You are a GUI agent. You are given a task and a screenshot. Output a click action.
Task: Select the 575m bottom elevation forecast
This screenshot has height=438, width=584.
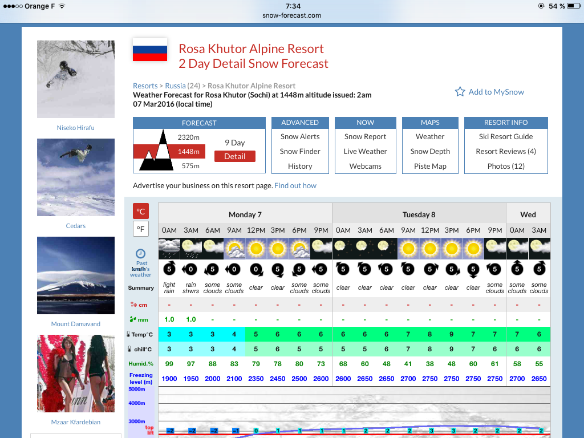coord(190,166)
